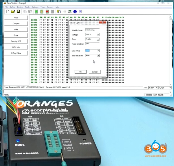Image resolution: width=174 pixels, height=166 pixels.
Task: Expand the Area FLASH dropdown in the dialog
Action: pos(98,39)
